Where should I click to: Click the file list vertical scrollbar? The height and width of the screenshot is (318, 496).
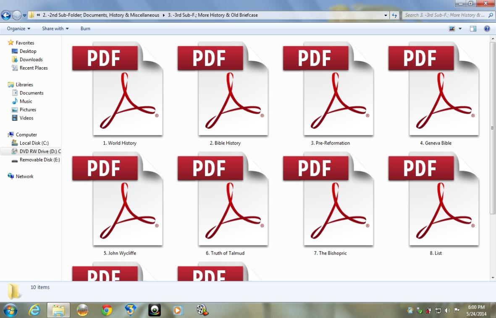[493, 128]
